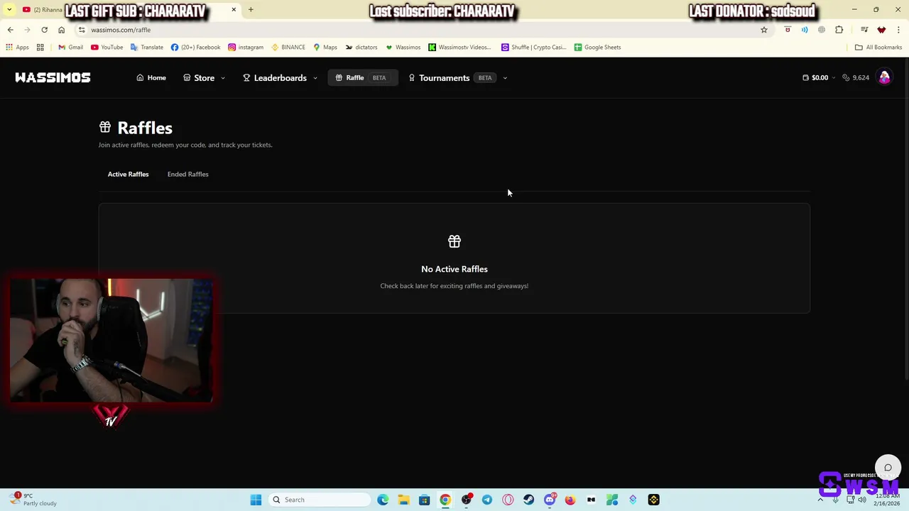Expand the Tournaments dropdown chevron
This screenshot has width=909, height=511.
point(505,78)
